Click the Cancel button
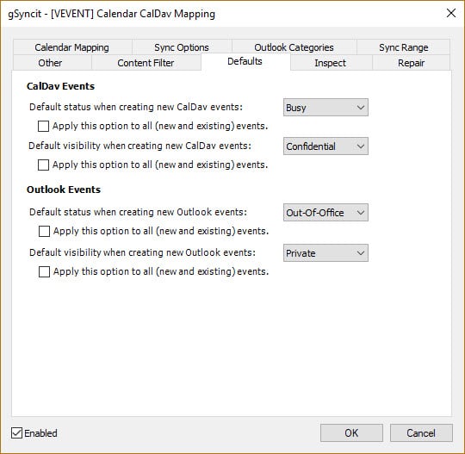465x454 pixels. click(x=421, y=433)
